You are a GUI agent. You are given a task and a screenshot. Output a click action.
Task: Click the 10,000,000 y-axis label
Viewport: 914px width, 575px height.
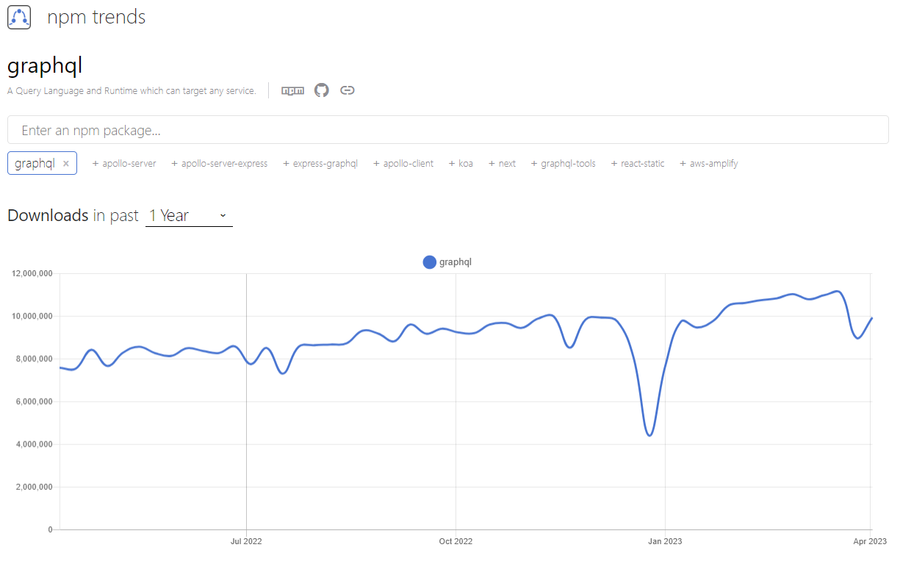32,316
